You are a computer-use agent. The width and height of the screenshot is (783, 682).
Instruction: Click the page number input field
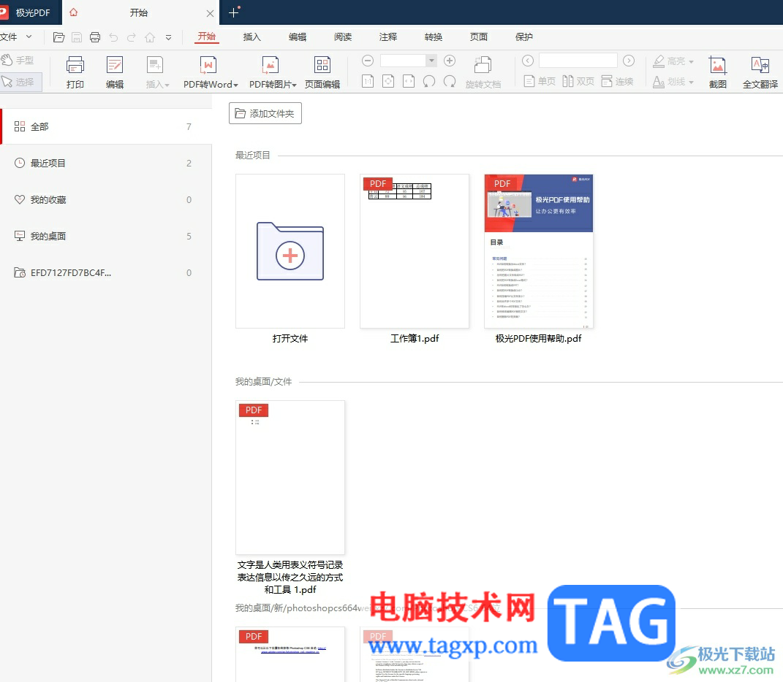(578, 61)
